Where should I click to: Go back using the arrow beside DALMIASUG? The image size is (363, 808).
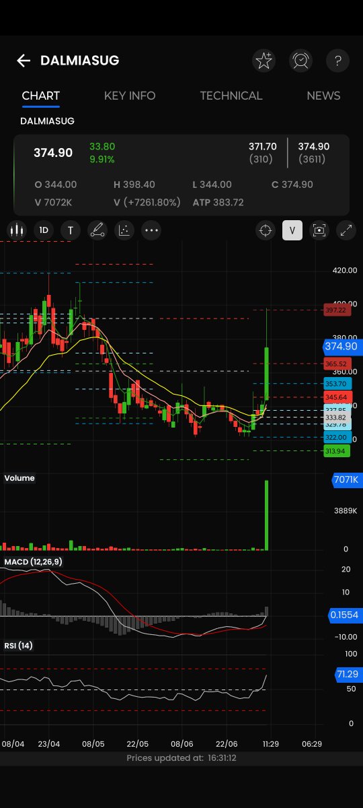24,61
